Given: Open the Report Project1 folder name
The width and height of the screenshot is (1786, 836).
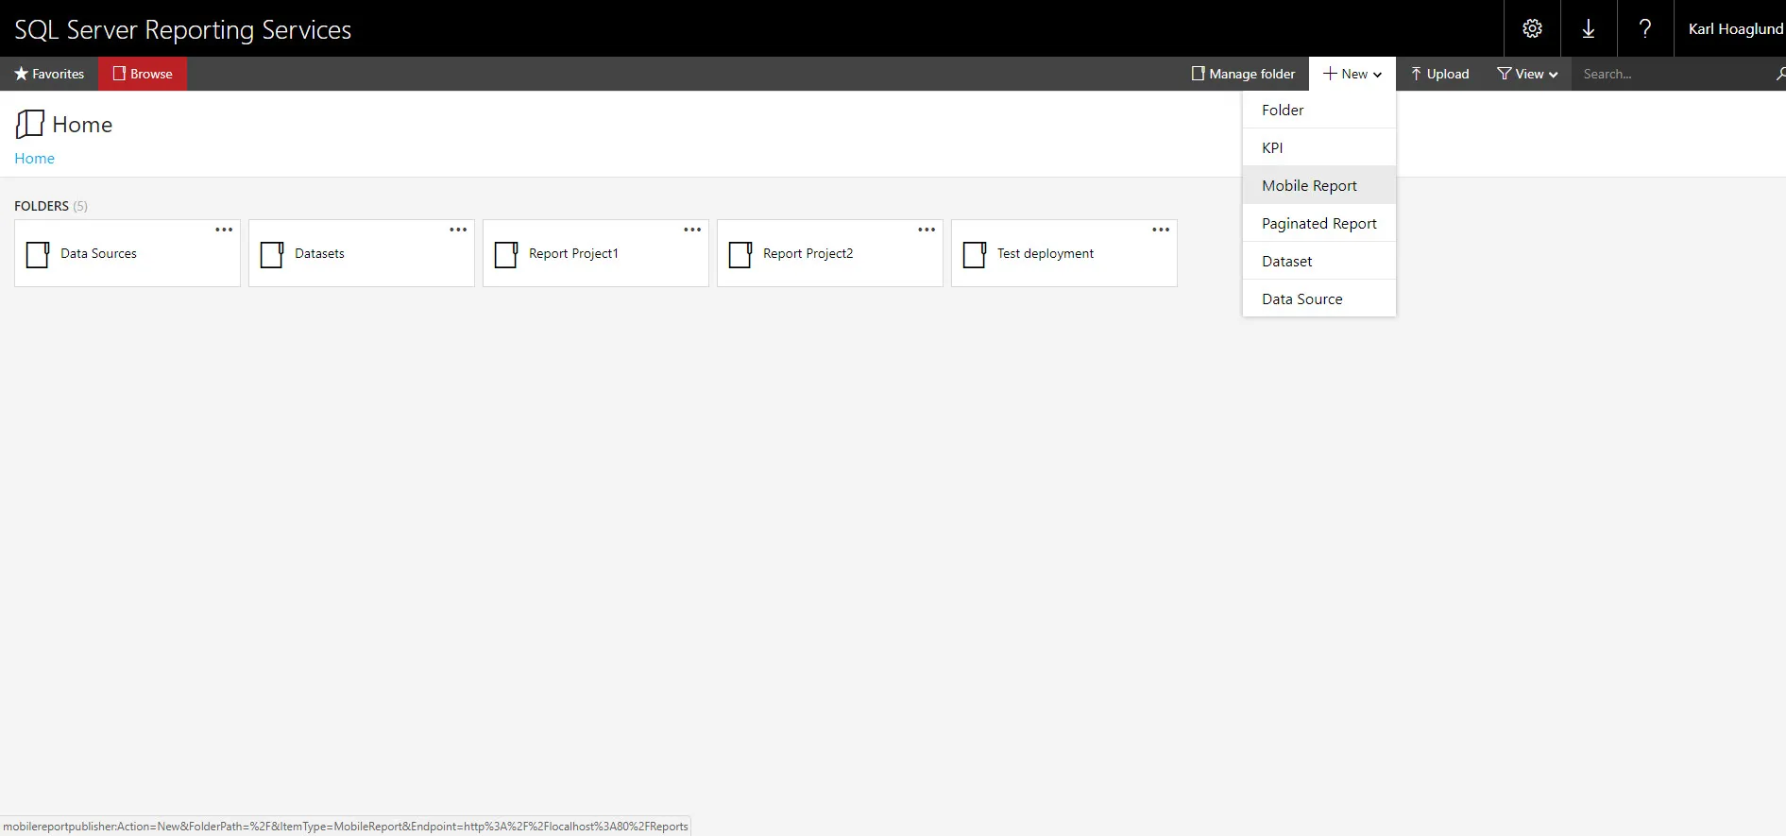Looking at the screenshot, I should pyautogui.click(x=573, y=253).
